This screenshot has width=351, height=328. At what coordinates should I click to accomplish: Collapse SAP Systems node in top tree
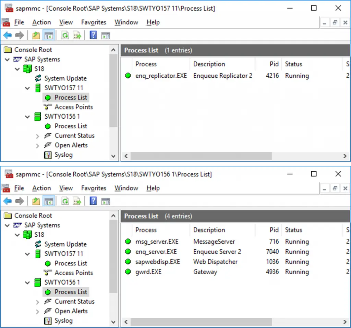coord(7,60)
